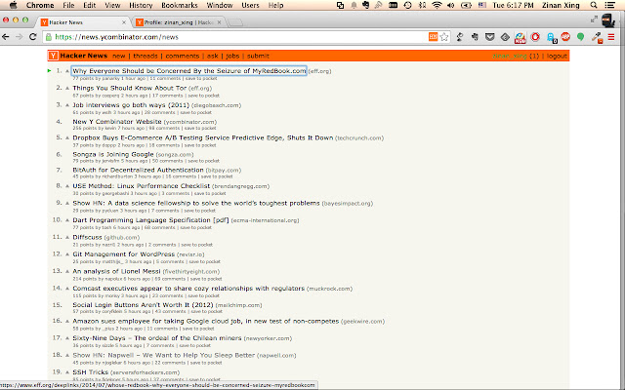
Task: Click the Y Combinator logo in header
Action: pyautogui.click(x=54, y=57)
